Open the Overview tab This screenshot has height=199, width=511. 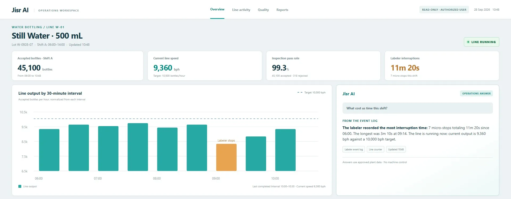(217, 9)
